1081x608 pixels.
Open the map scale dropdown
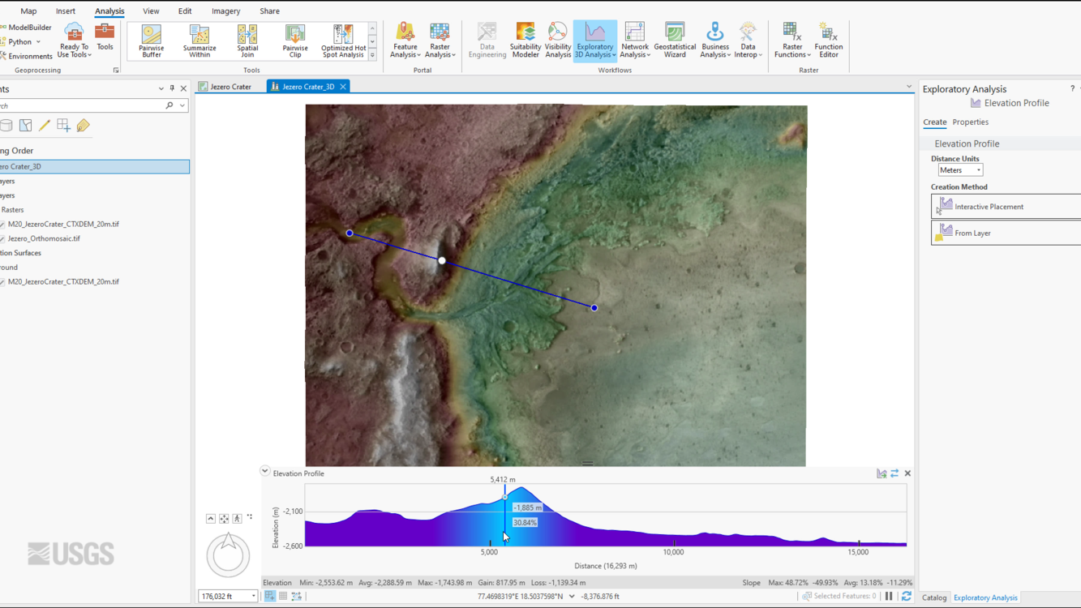(x=255, y=595)
